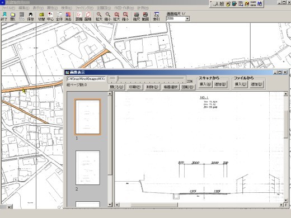
Task: Click the 印刷(P) button in image dialog
Action: pos(135,87)
